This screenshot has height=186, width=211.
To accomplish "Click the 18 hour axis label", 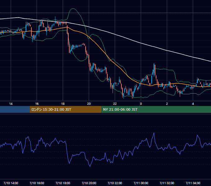I will pos(63,104).
